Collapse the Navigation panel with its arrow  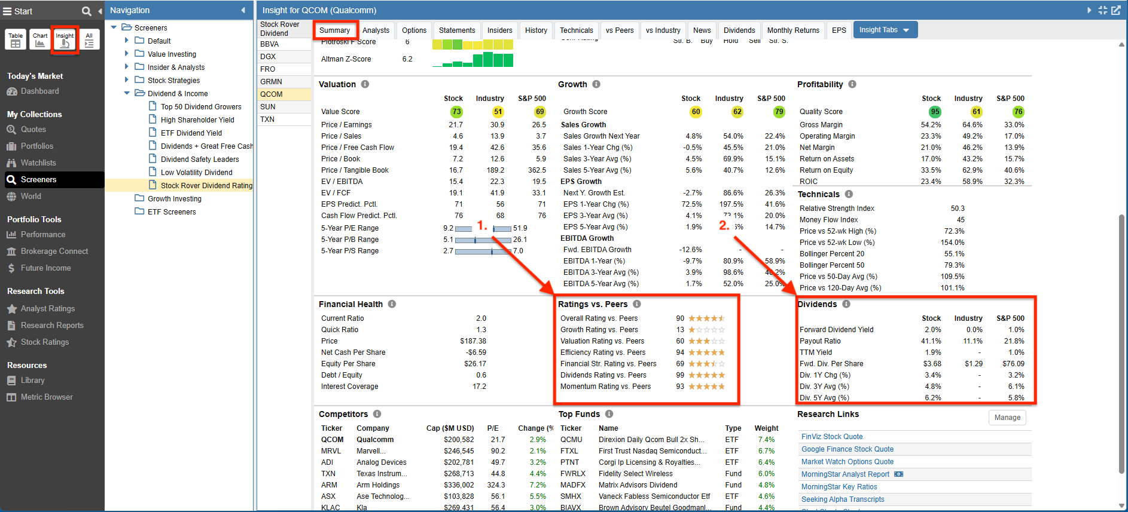click(x=243, y=10)
